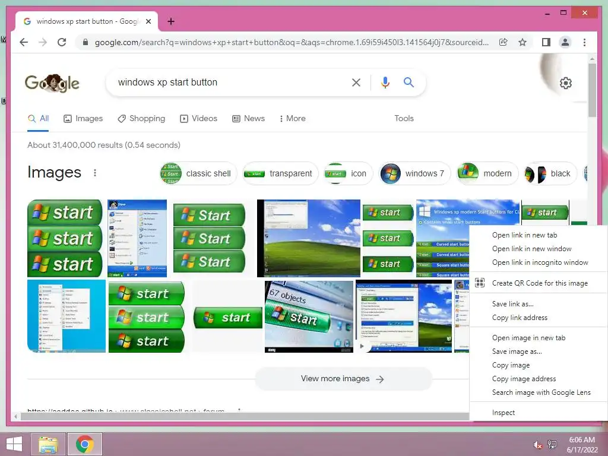Screen dimensions: 608x456
Task: Bookmark this page with the star icon
Action: (522, 42)
